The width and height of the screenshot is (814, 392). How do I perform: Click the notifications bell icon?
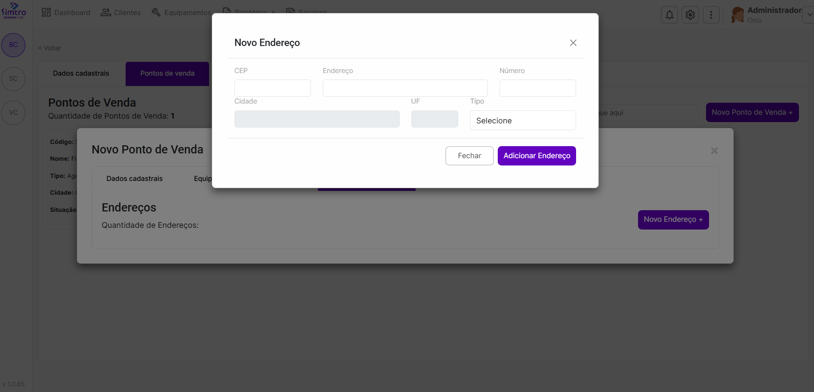point(669,15)
